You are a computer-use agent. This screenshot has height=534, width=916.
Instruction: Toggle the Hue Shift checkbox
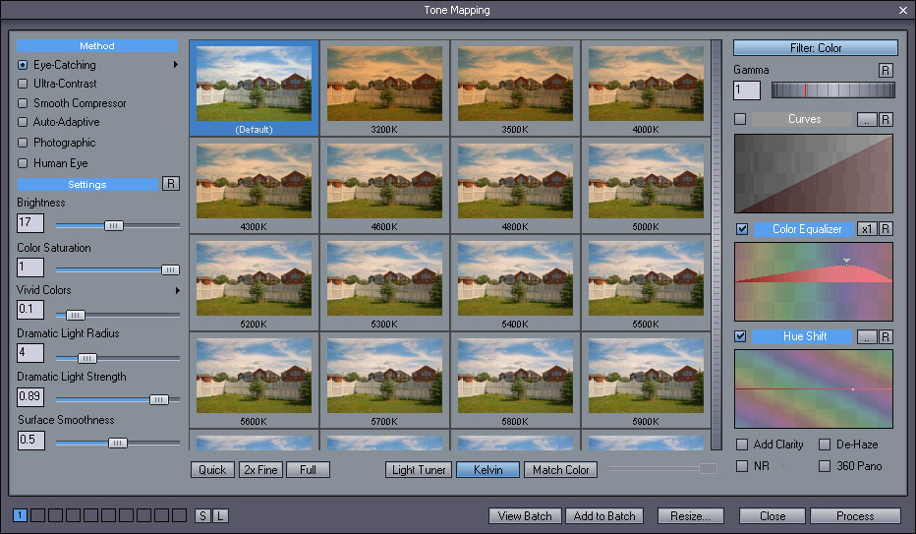pos(740,336)
